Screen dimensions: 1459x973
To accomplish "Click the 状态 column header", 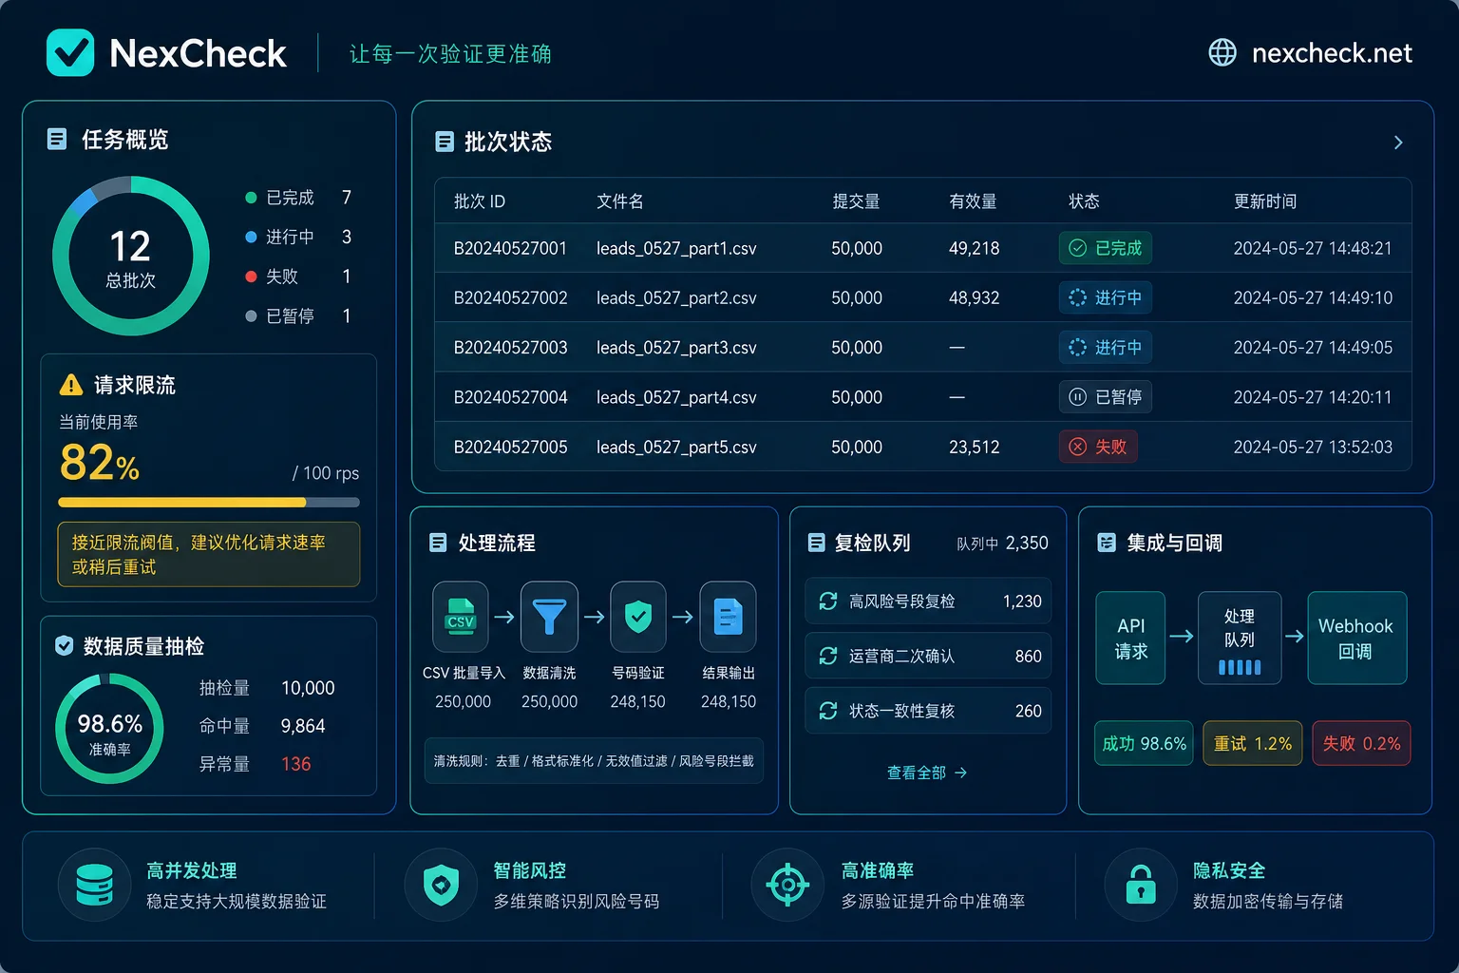I will (x=1084, y=201).
